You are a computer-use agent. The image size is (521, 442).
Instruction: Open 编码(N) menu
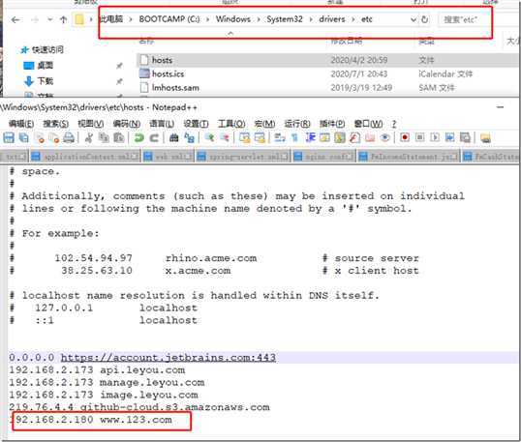click(126, 124)
